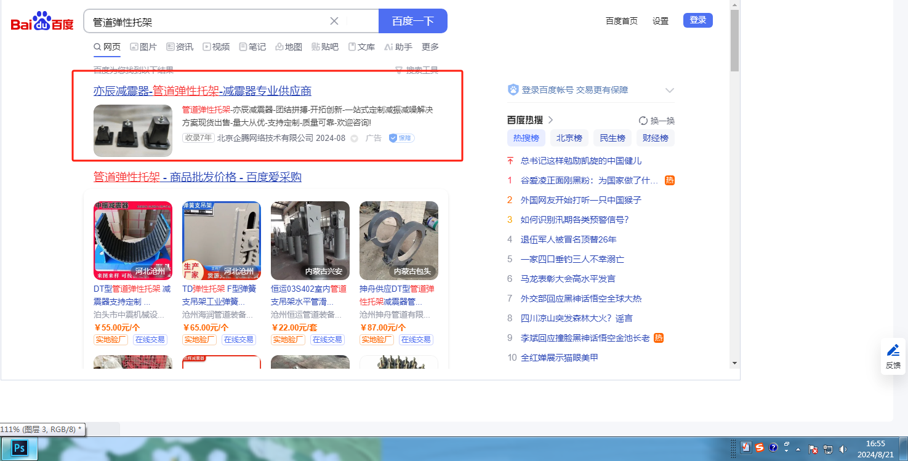Expand the 登录百度帐号 panel chevron
This screenshot has width=908, height=461.
670,90
